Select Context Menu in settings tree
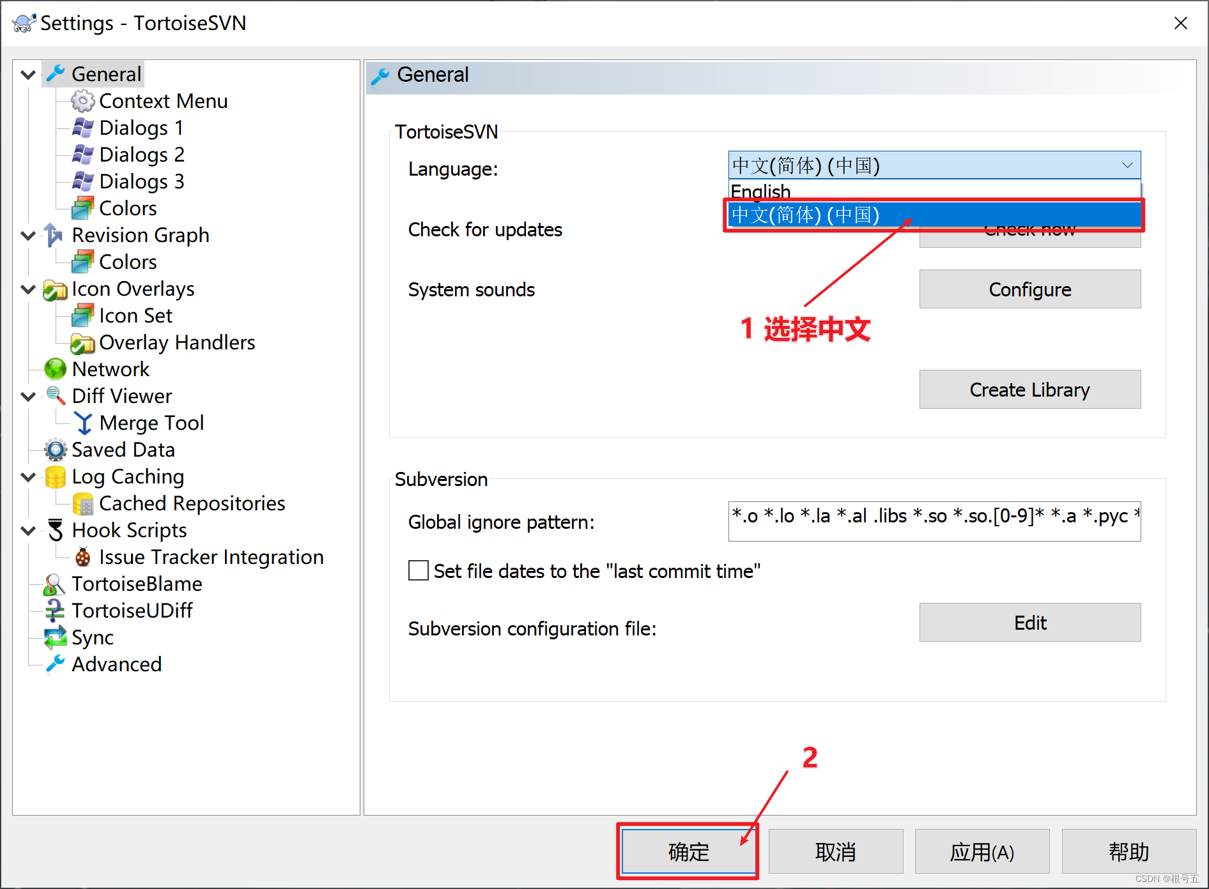The height and width of the screenshot is (889, 1209). point(164,101)
